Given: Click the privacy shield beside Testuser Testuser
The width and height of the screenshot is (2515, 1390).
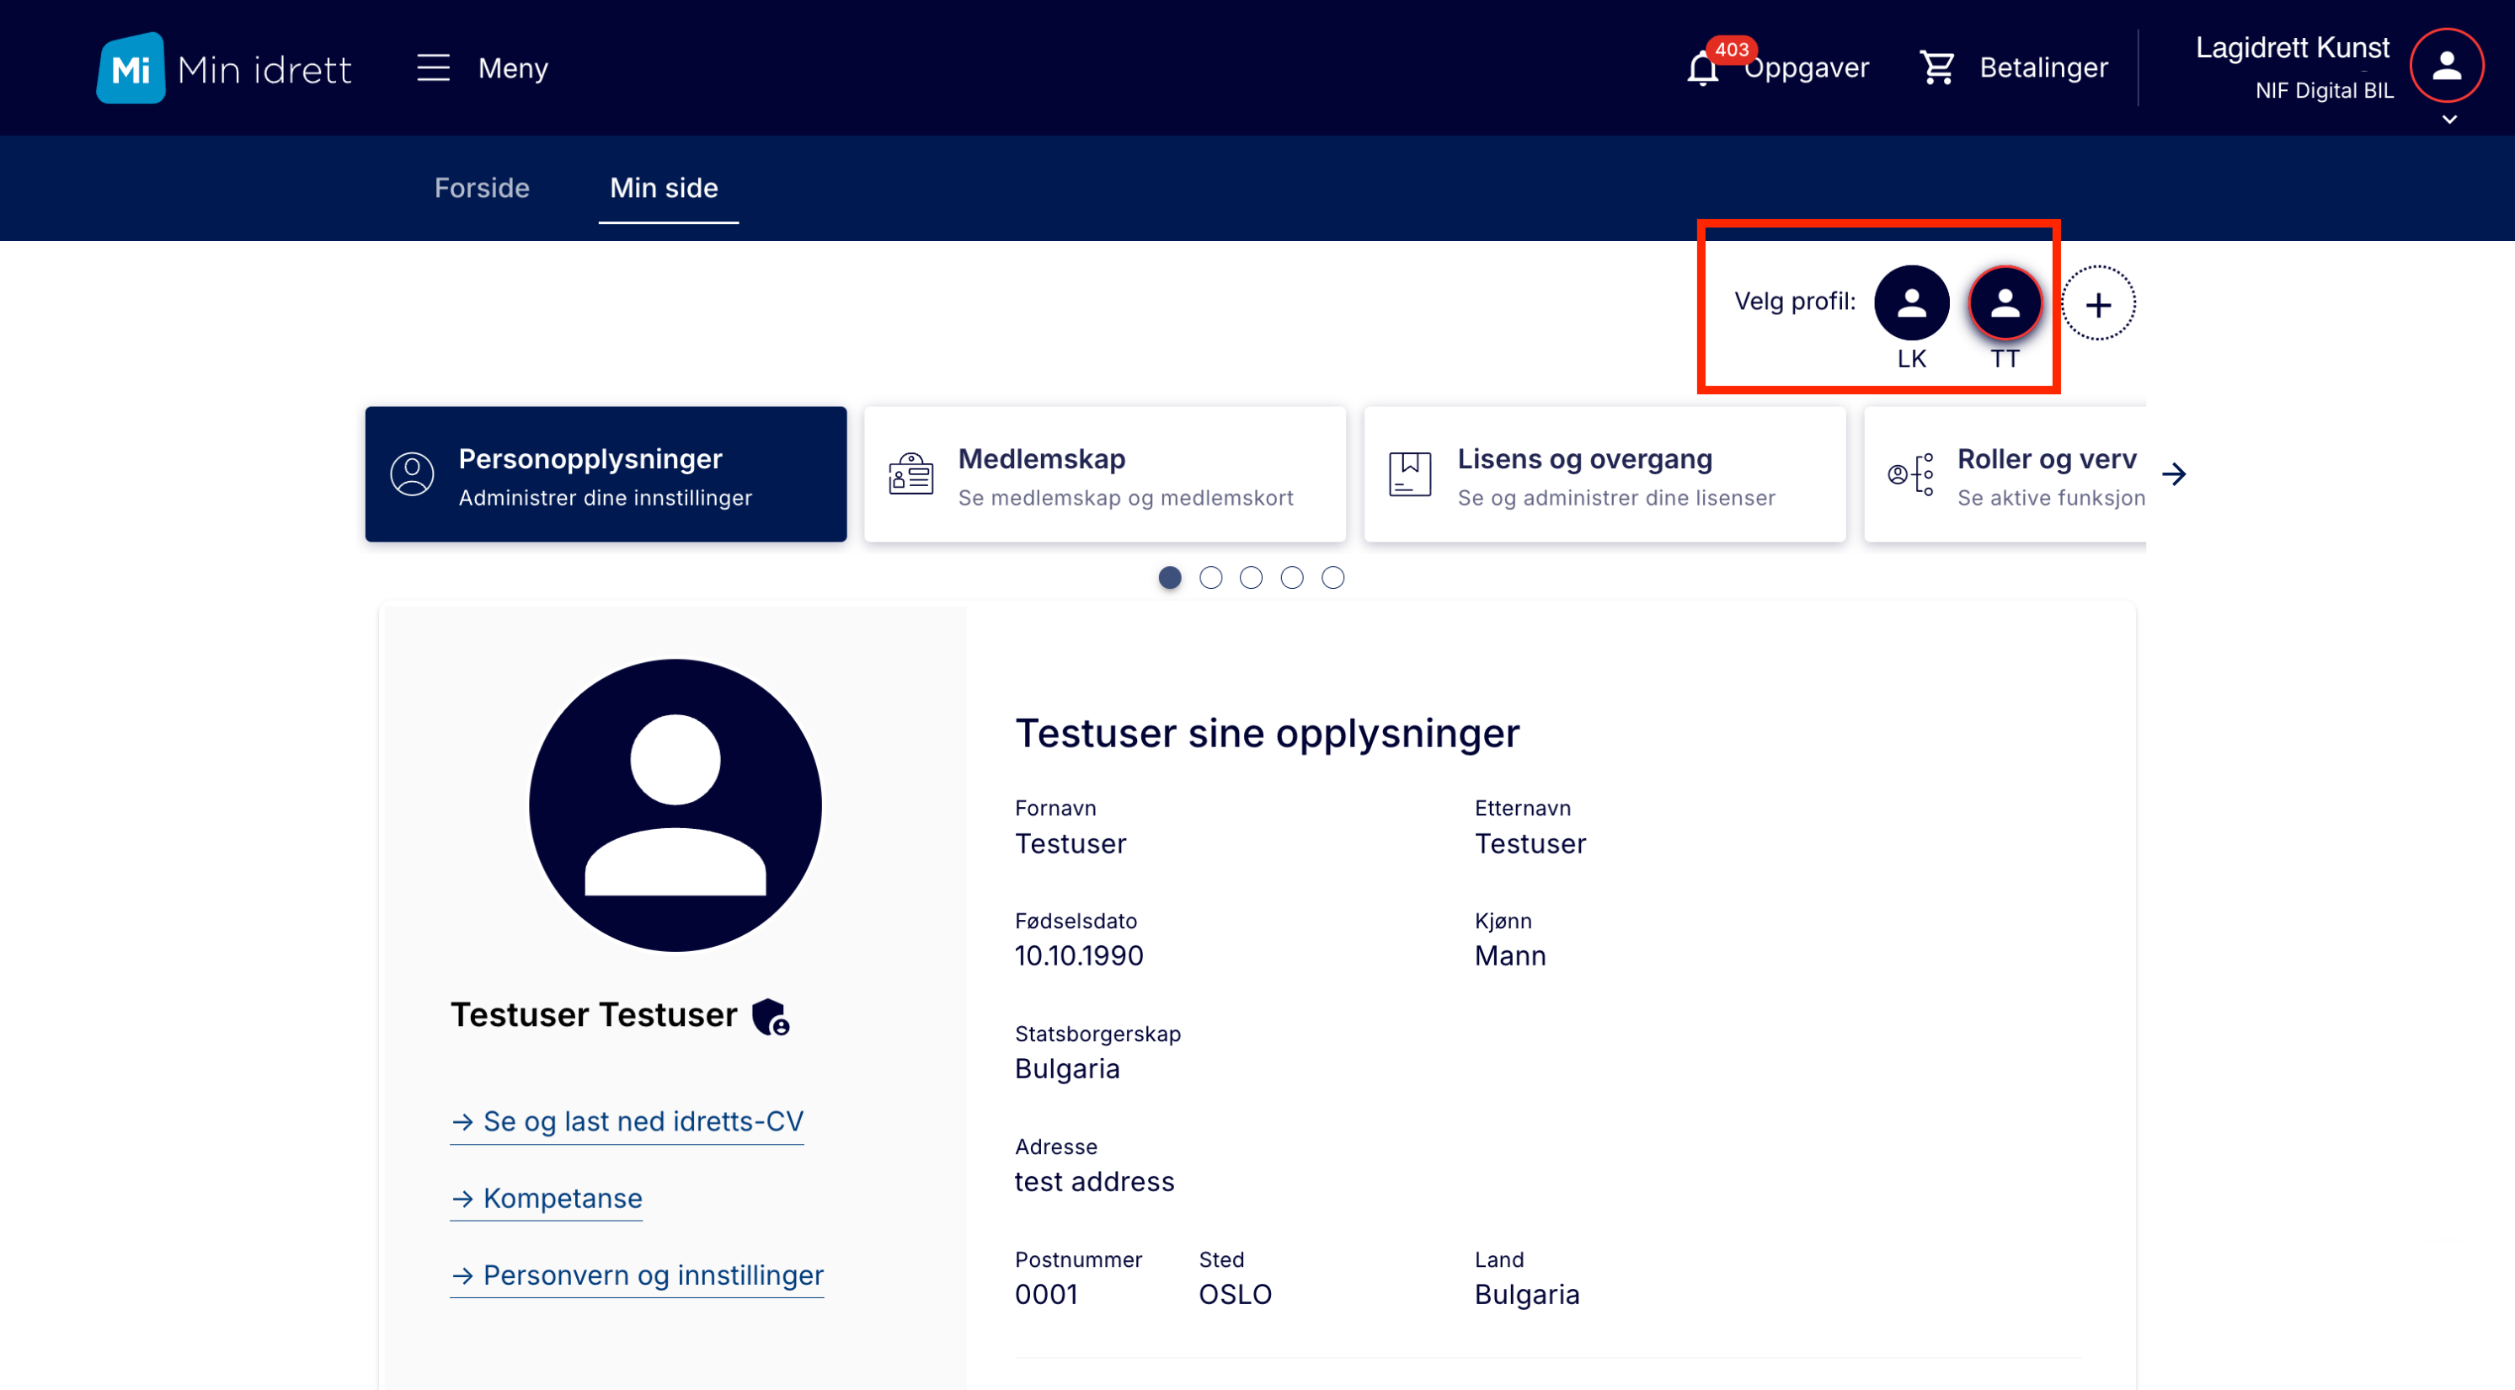Looking at the screenshot, I should point(769,1016).
